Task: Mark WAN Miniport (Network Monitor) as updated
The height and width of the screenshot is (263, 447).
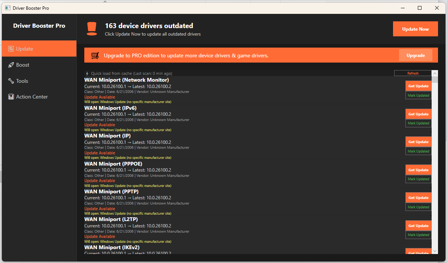Action: 418,96
